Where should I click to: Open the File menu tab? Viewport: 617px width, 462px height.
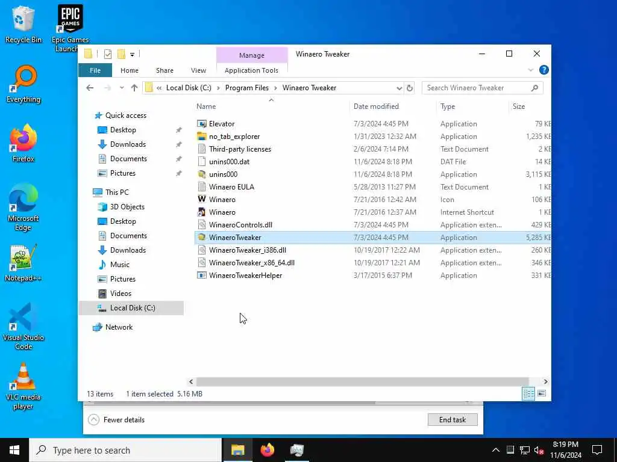95,70
